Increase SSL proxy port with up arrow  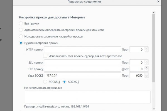tap(146, 61)
